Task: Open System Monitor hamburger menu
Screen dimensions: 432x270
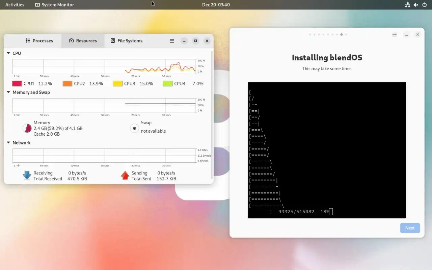Action: (172, 41)
